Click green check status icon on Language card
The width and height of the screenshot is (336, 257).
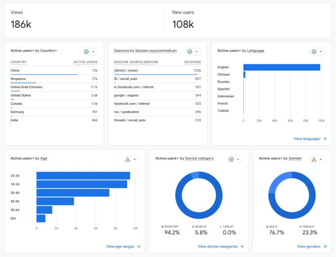tap(314, 51)
